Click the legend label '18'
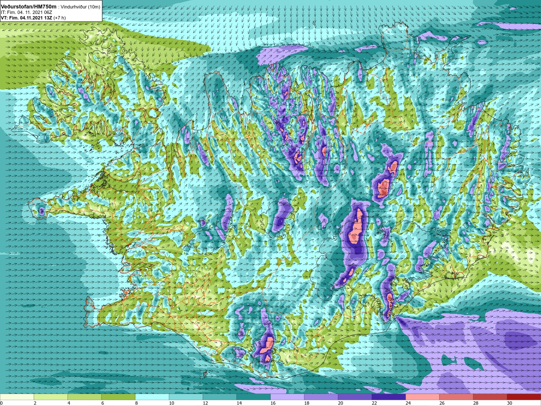The height and width of the screenshot is (406, 541). (307, 403)
